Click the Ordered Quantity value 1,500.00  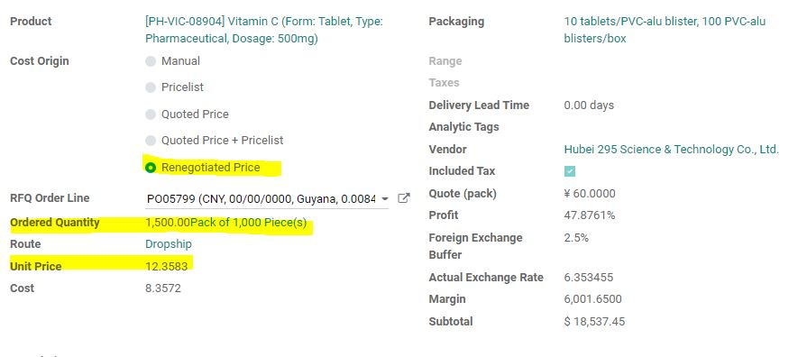[168, 223]
